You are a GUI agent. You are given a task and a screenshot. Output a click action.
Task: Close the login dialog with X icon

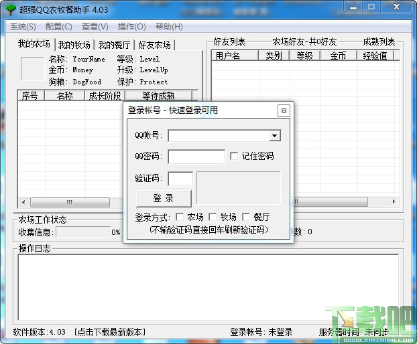284,110
